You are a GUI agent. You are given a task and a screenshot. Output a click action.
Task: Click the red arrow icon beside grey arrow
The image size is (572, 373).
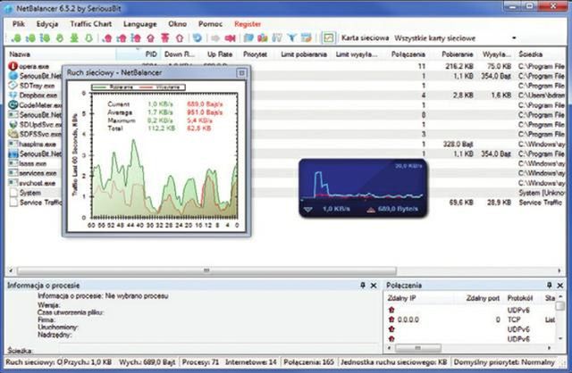point(230,37)
